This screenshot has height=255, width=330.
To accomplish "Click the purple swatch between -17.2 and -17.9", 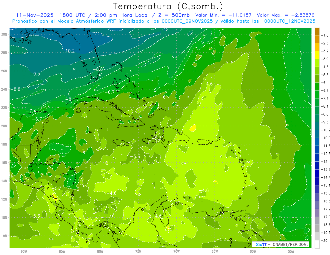I will coord(317,212).
